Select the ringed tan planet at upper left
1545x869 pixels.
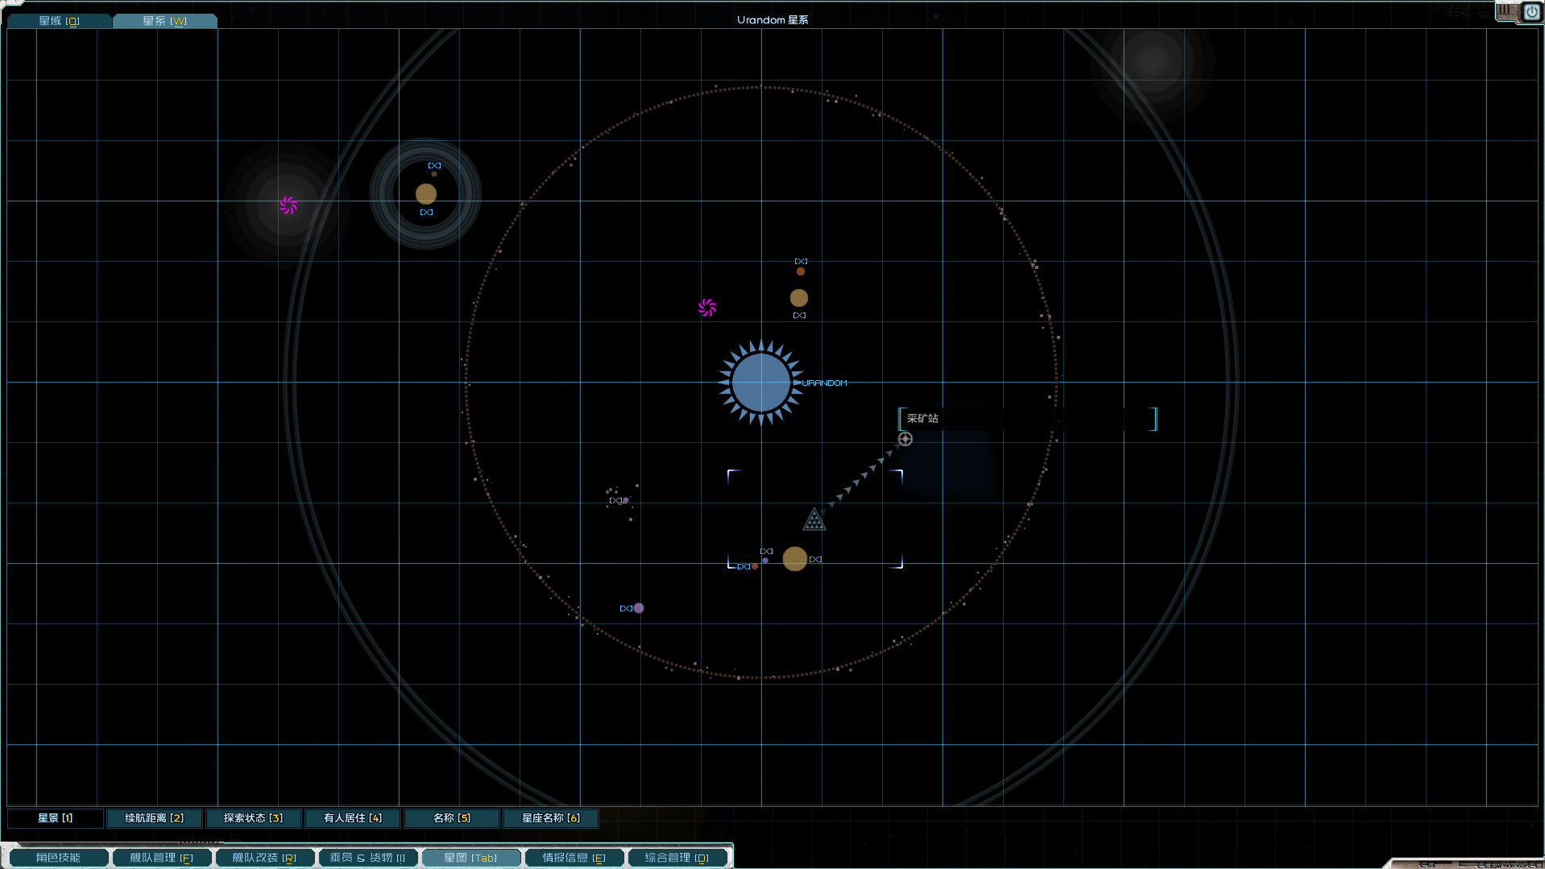coord(426,194)
